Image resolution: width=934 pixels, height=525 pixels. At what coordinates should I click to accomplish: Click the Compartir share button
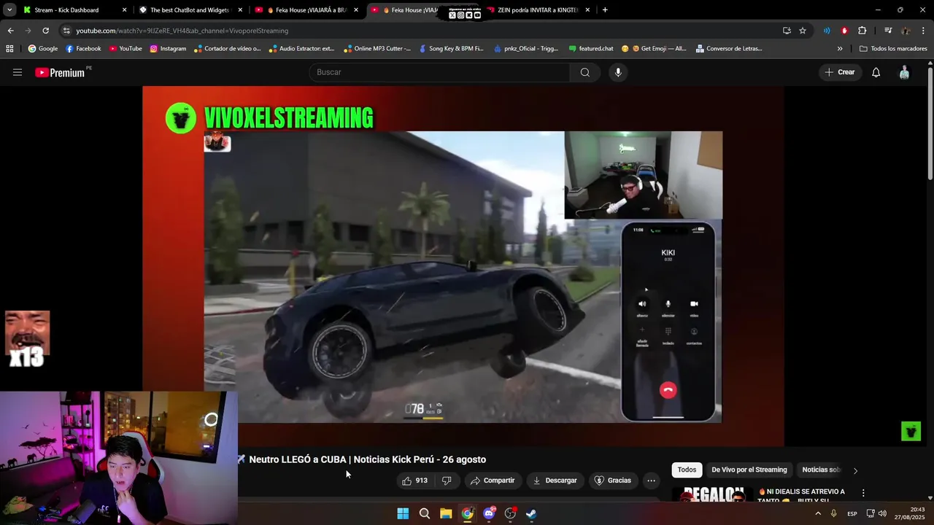pyautogui.click(x=493, y=481)
